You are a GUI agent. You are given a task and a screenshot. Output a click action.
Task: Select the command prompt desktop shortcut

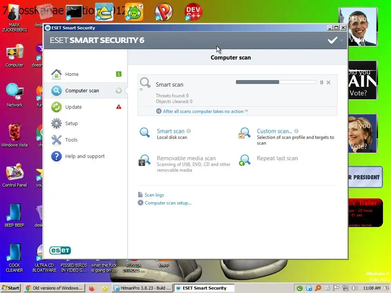coord(74,12)
